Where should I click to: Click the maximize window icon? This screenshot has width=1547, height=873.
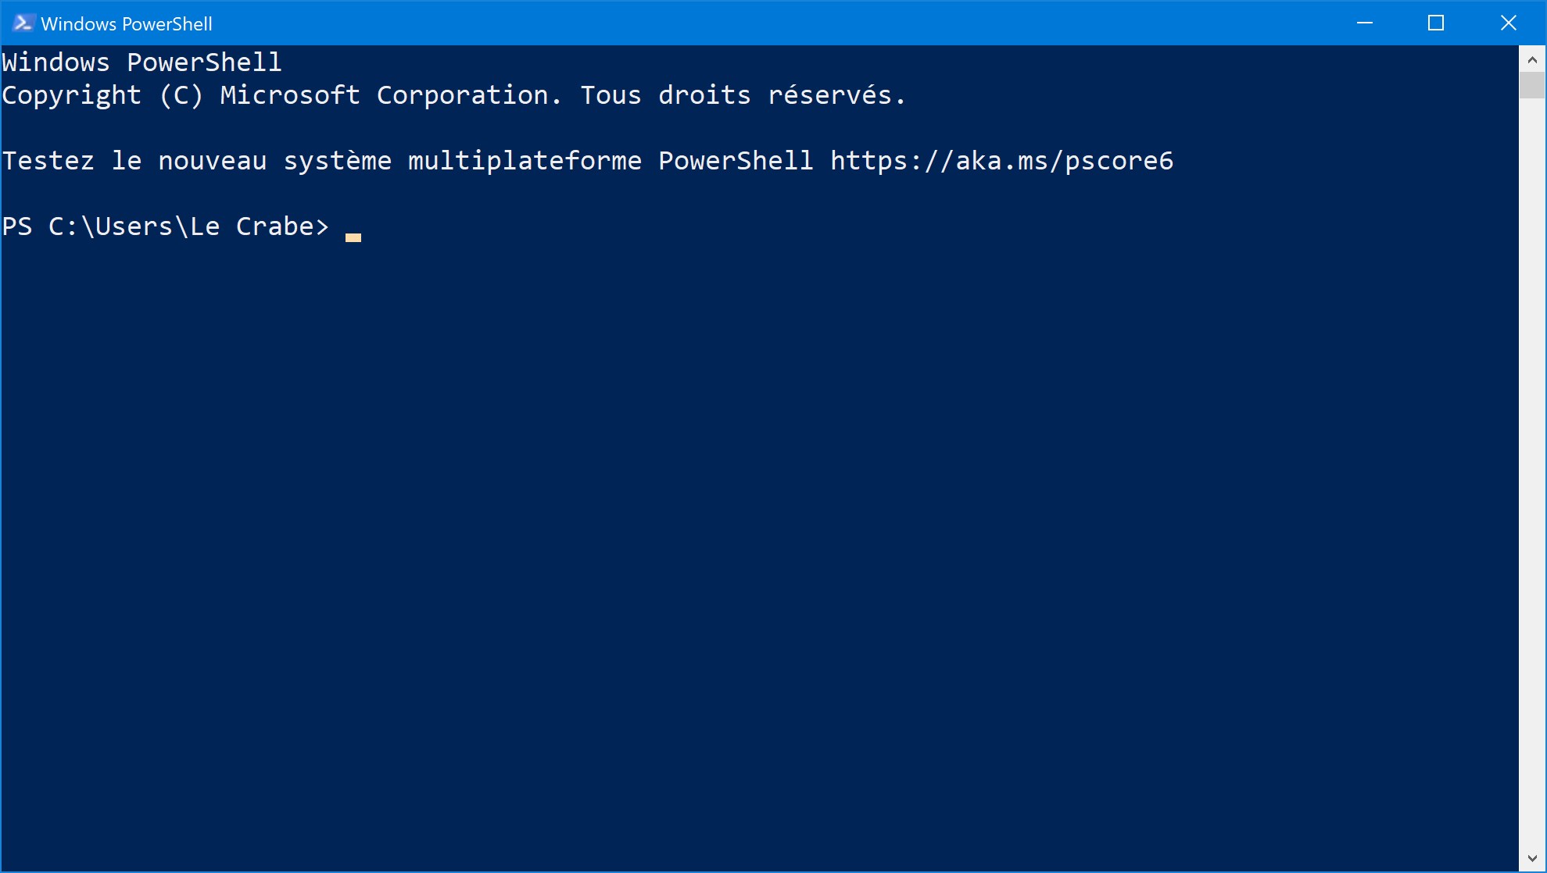(1435, 23)
